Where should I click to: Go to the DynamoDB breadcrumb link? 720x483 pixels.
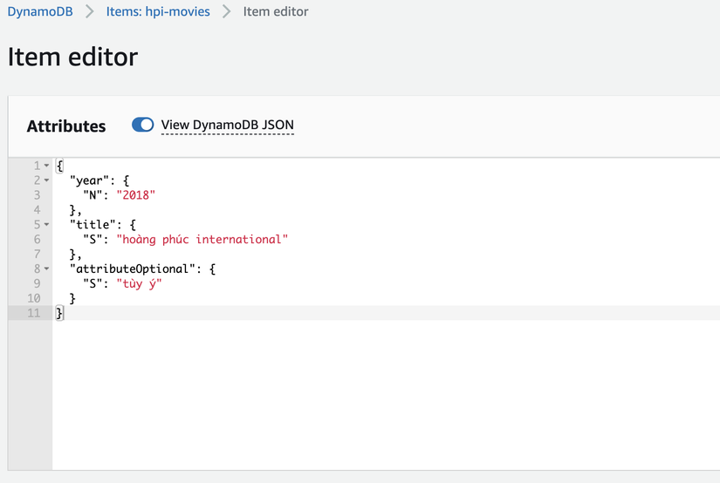[40, 12]
